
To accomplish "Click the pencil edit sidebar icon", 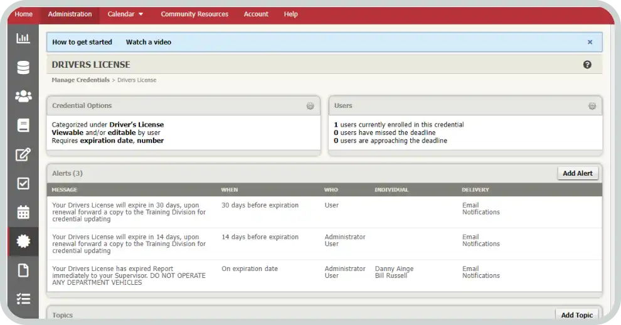I will 23,154.
